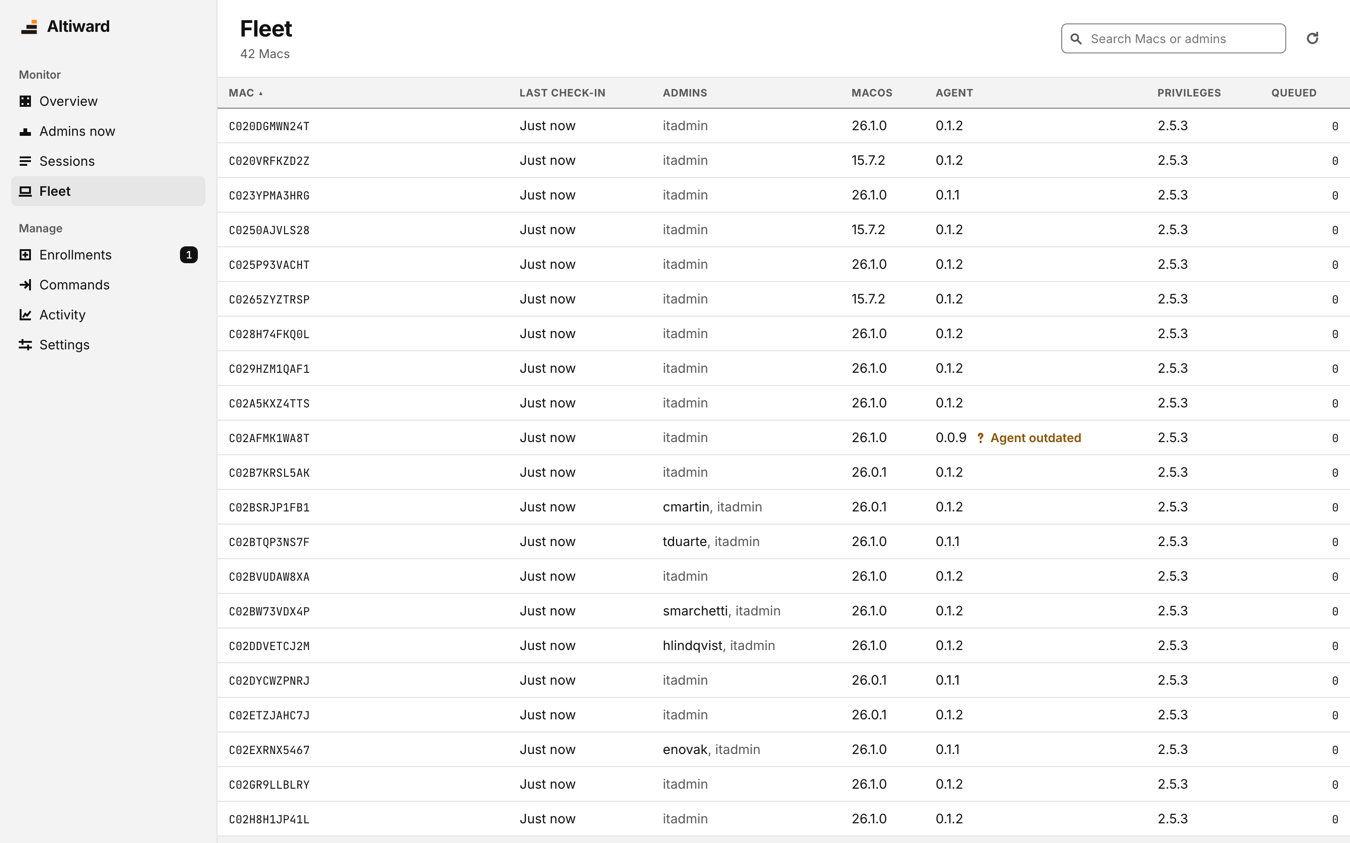Refresh the fleet list
Viewport: 1350px width, 843px height.
(1312, 38)
